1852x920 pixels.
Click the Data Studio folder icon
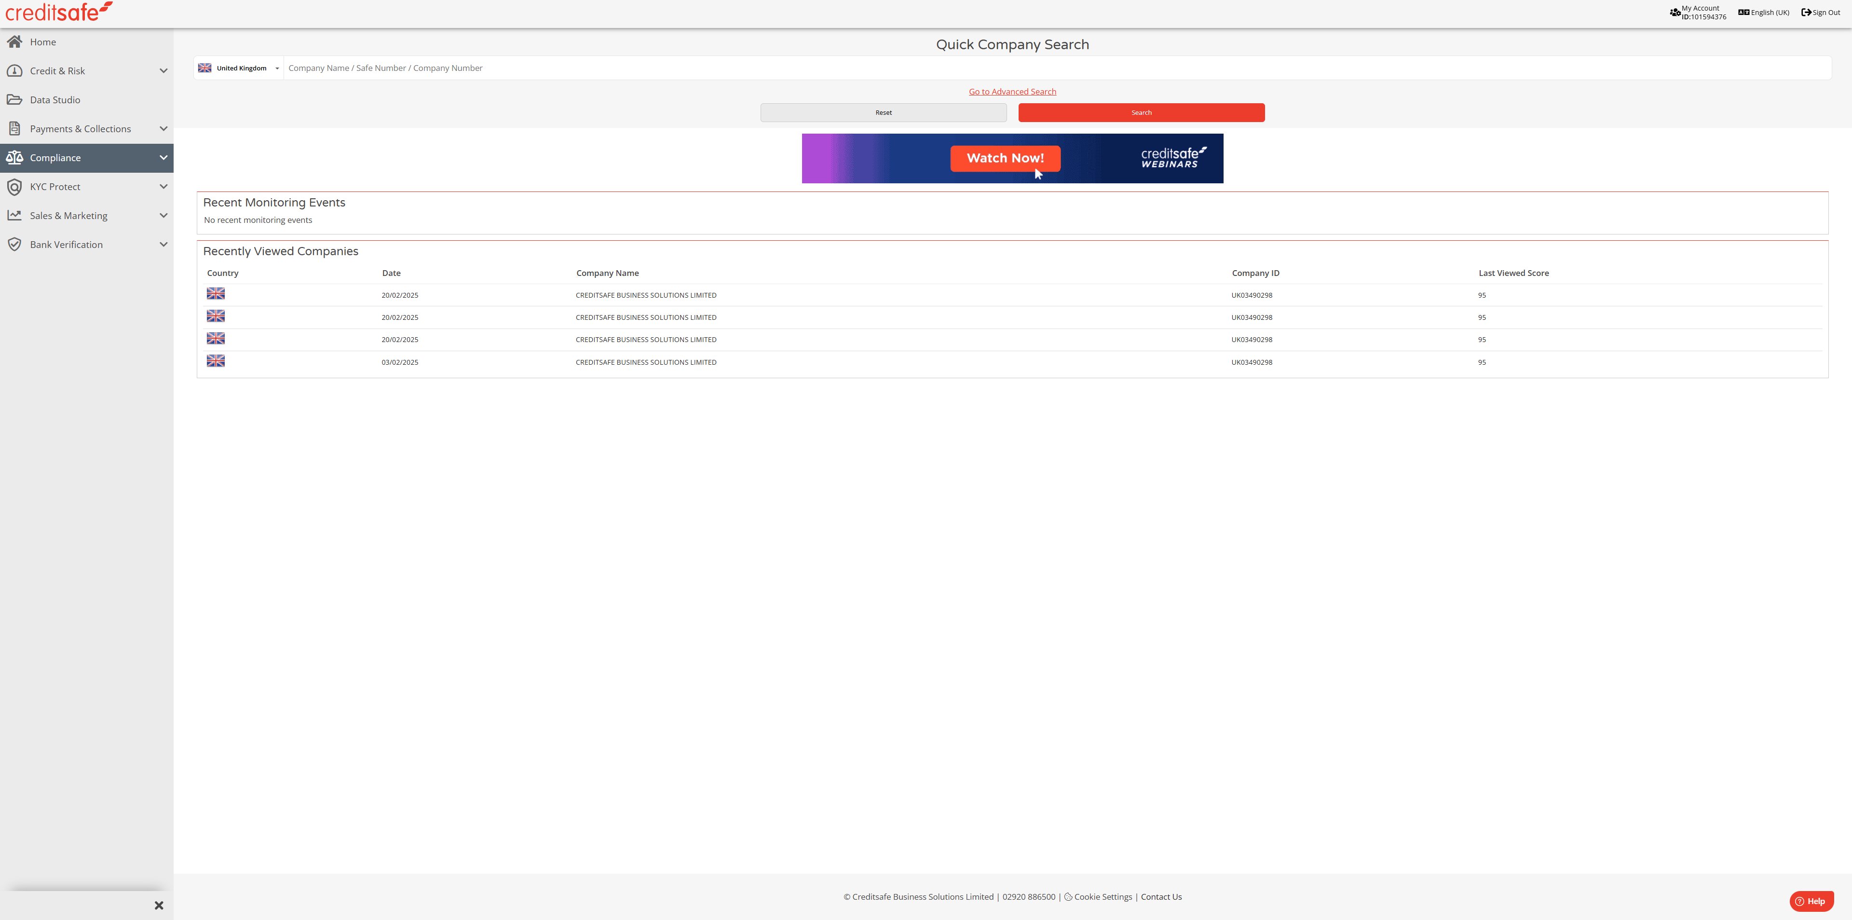(14, 99)
